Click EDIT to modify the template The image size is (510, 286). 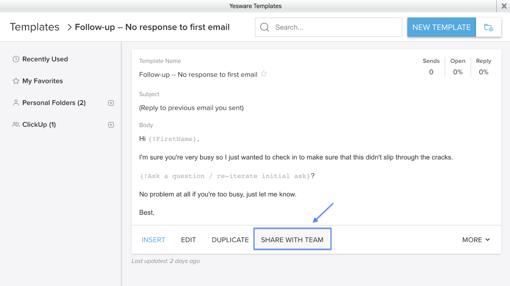point(188,240)
